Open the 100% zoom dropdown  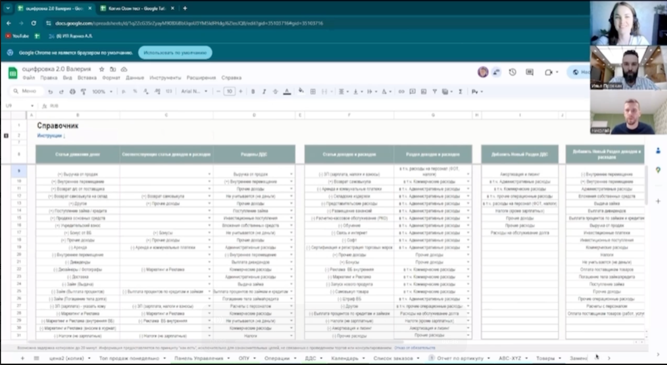tap(102, 92)
